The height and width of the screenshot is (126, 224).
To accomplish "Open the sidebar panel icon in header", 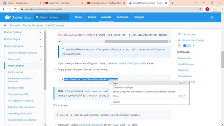I will click(212, 17).
